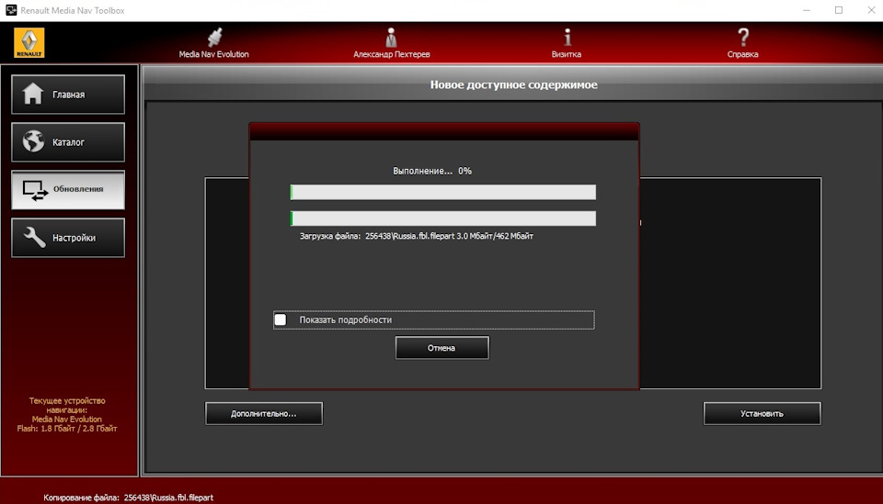The image size is (883, 504).
Task: Click the house icon for Главная
Action: click(33, 94)
